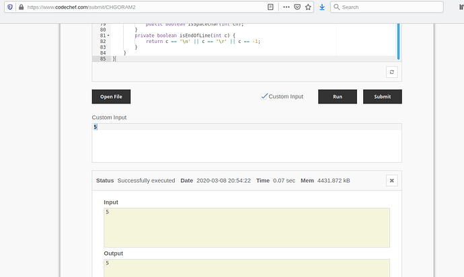Image resolution: width=464 pixels, height=277 pixels.
Task: Click the 'Output' heading label
Action: [x=114, y=253]
